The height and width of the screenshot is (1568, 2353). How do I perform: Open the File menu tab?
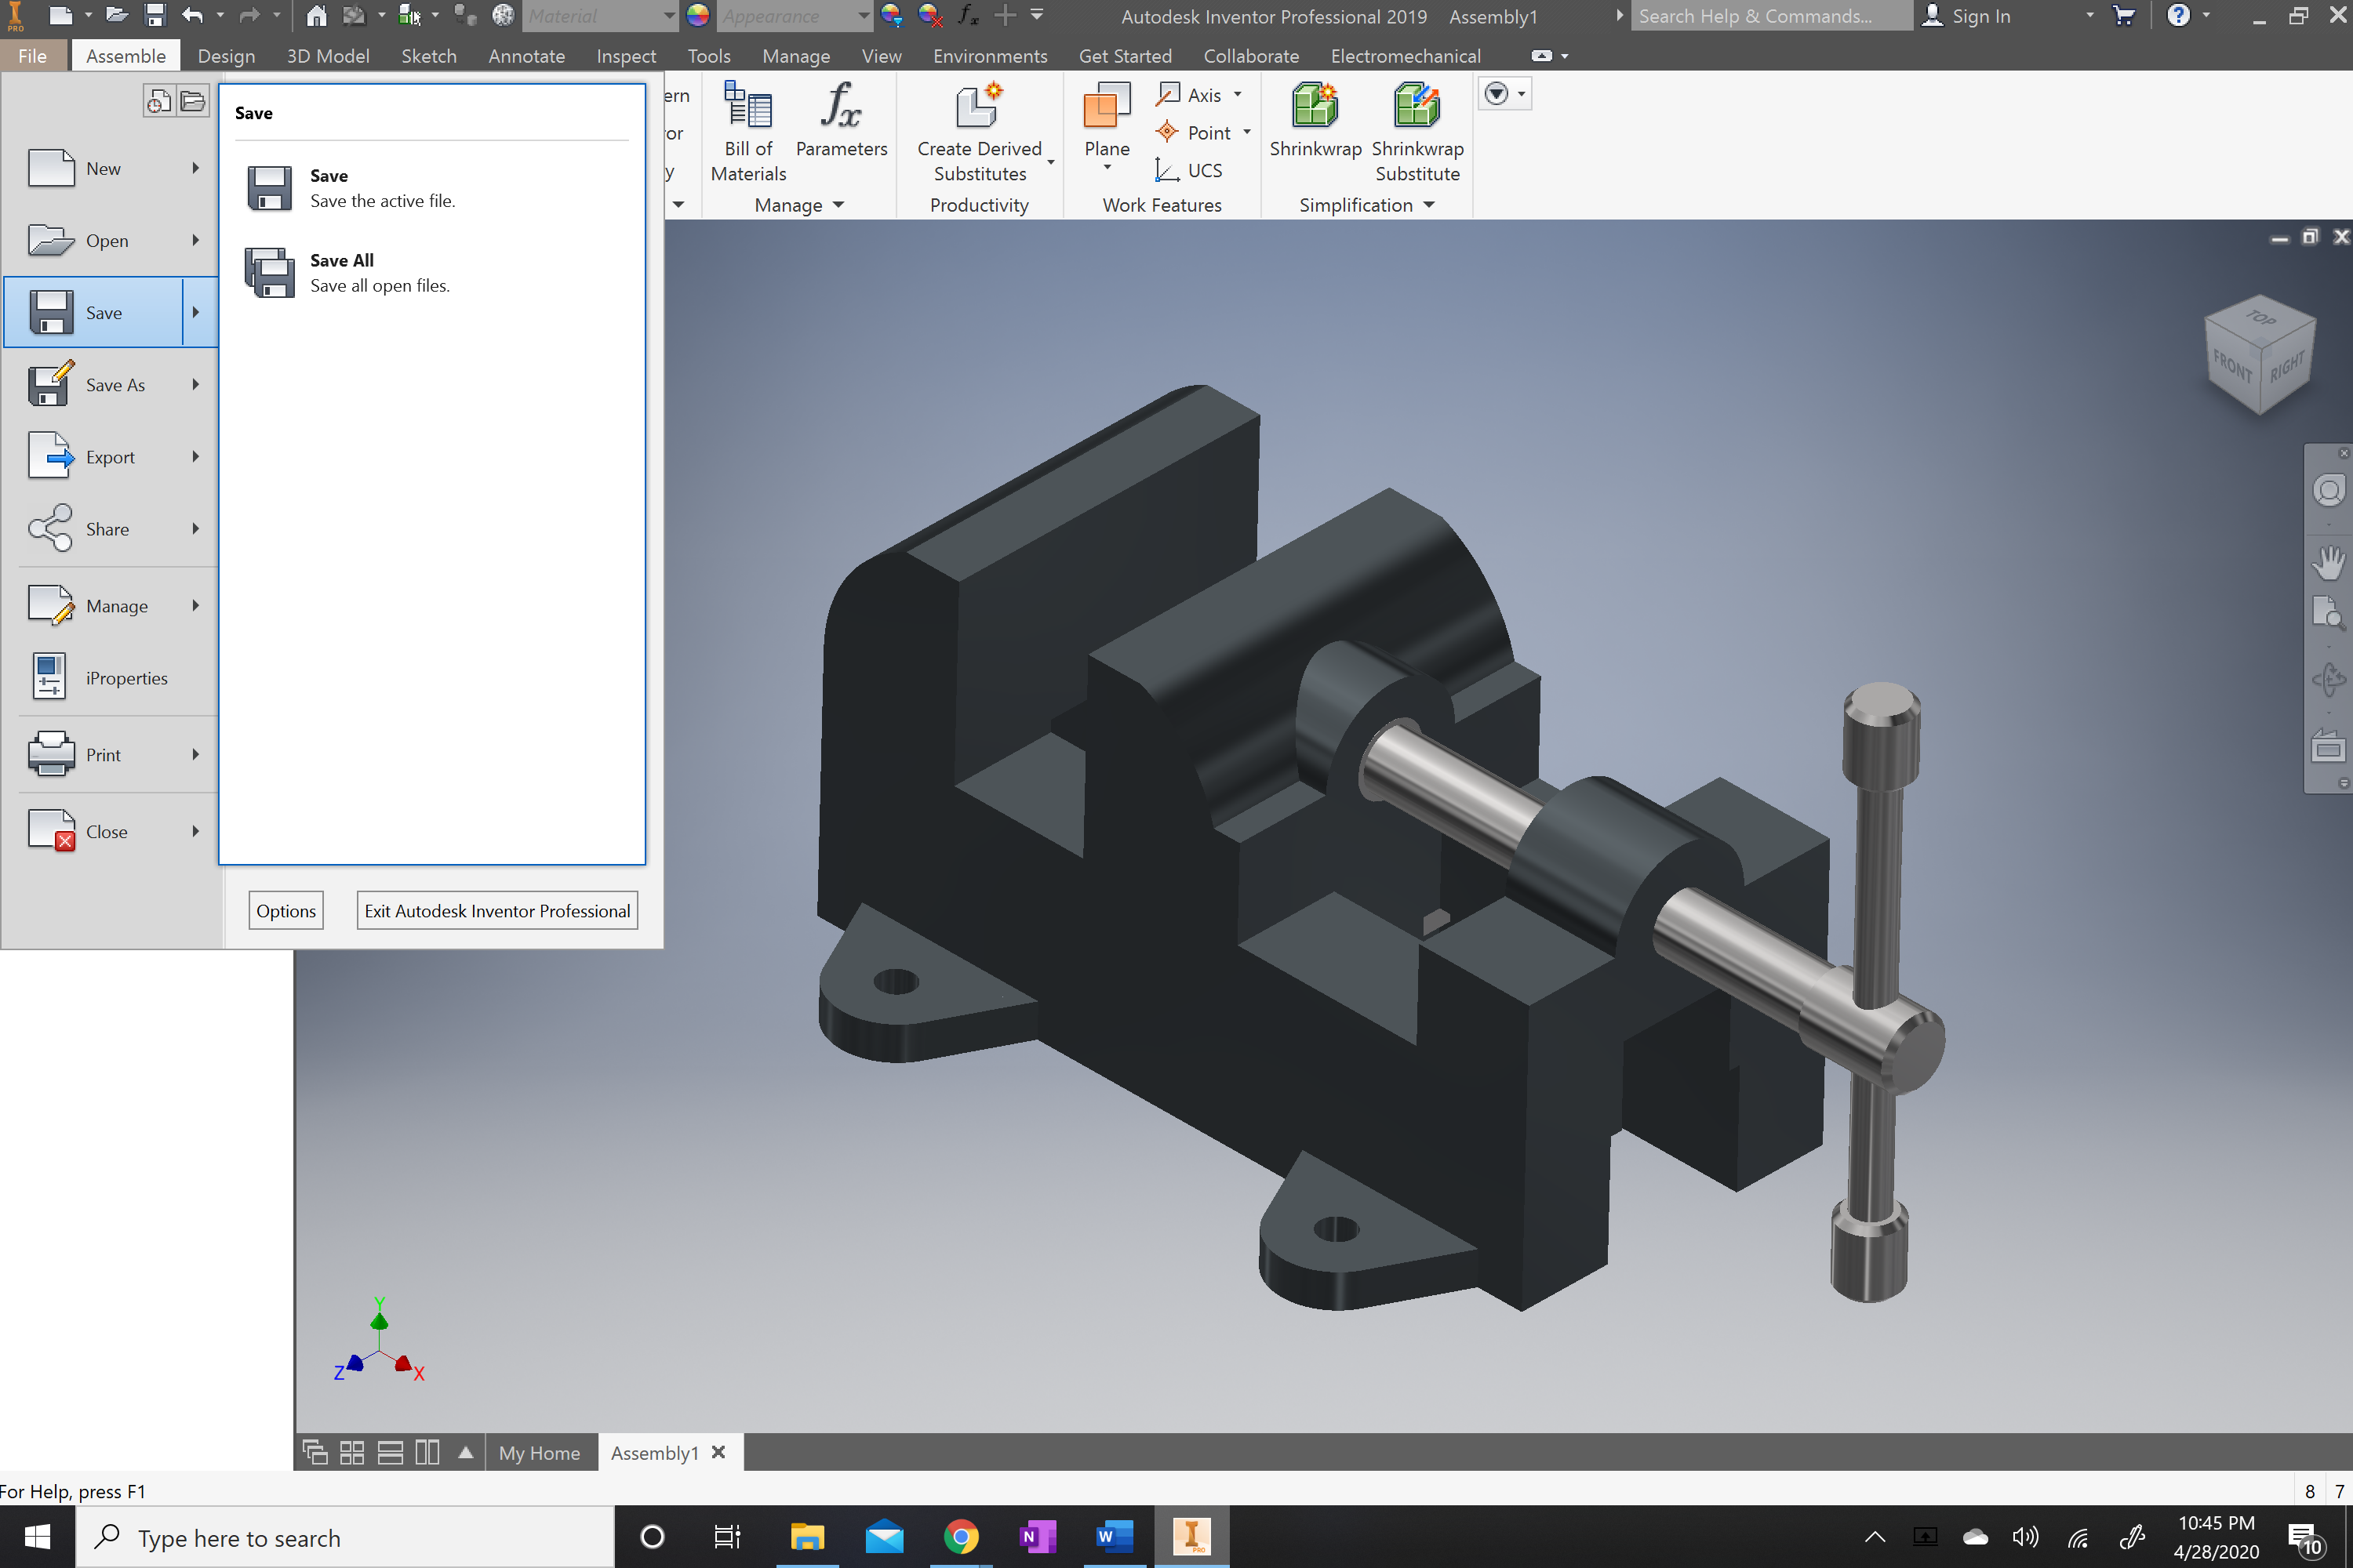coord(33,56)
